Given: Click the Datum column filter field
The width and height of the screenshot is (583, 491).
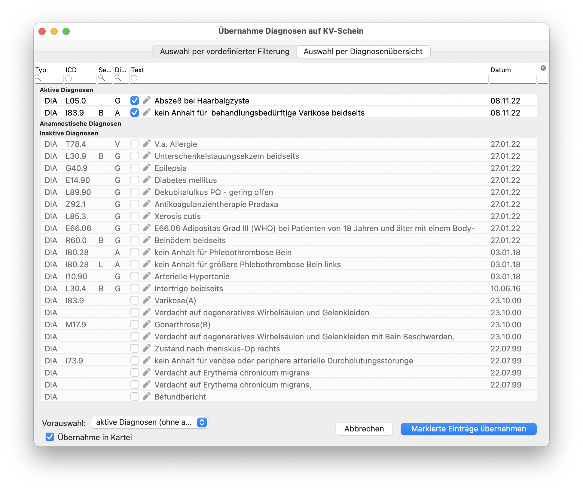Looking at the screenshot, I should coord(512,79).
